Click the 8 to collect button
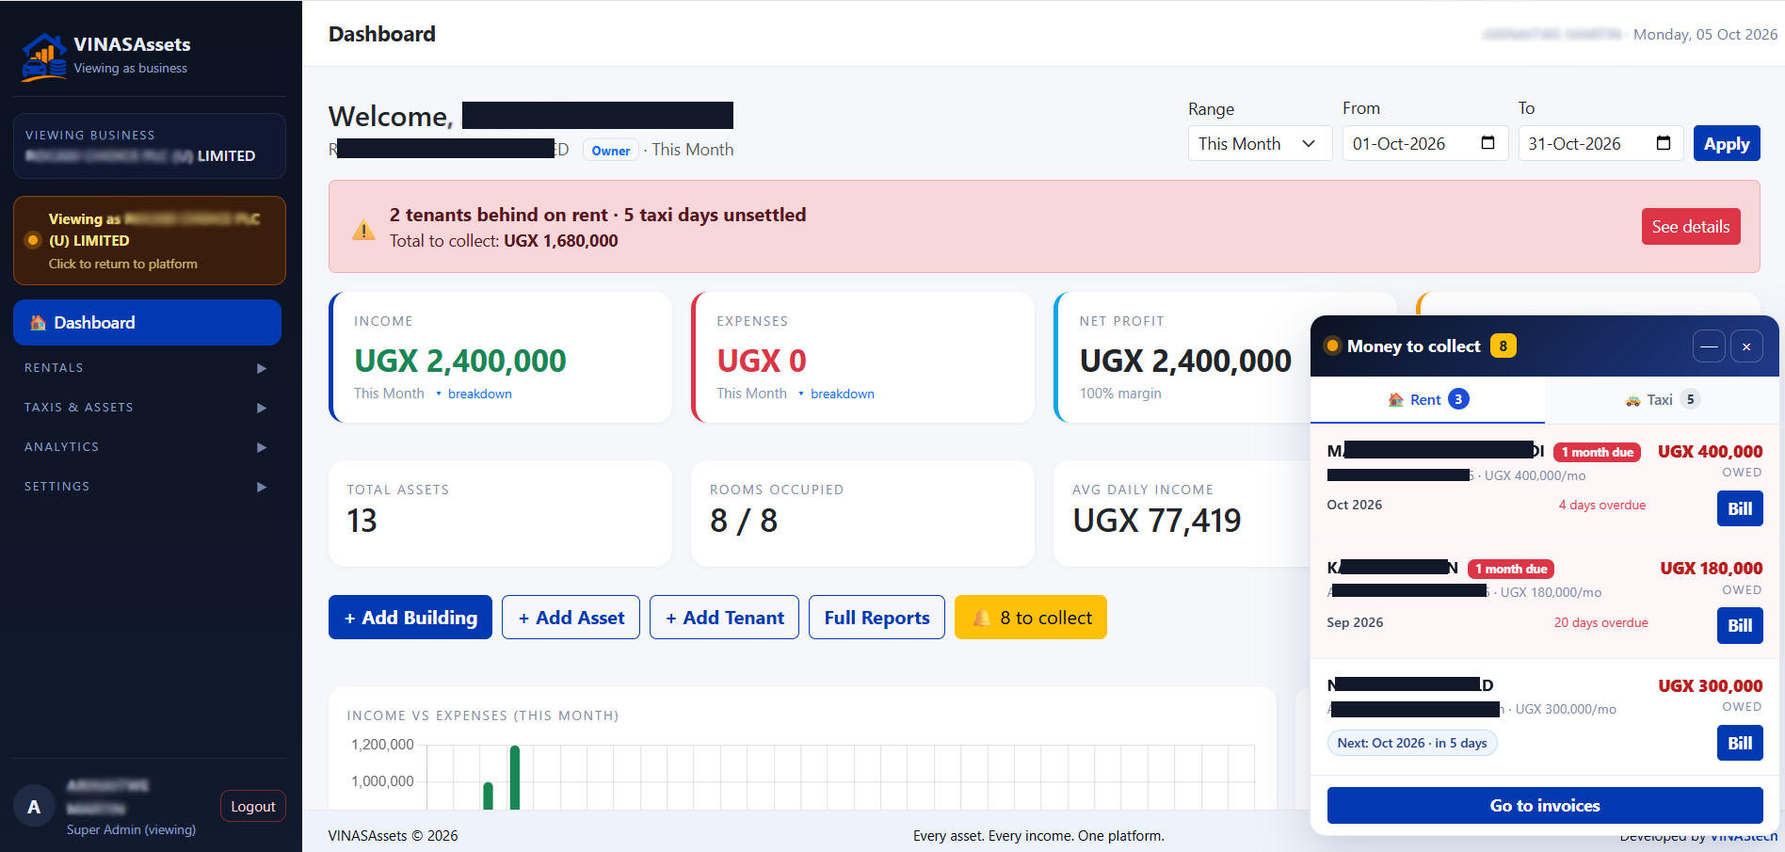Image resolution: width=1785 pixels, height=852 pixels. (x=1031, y=618)
